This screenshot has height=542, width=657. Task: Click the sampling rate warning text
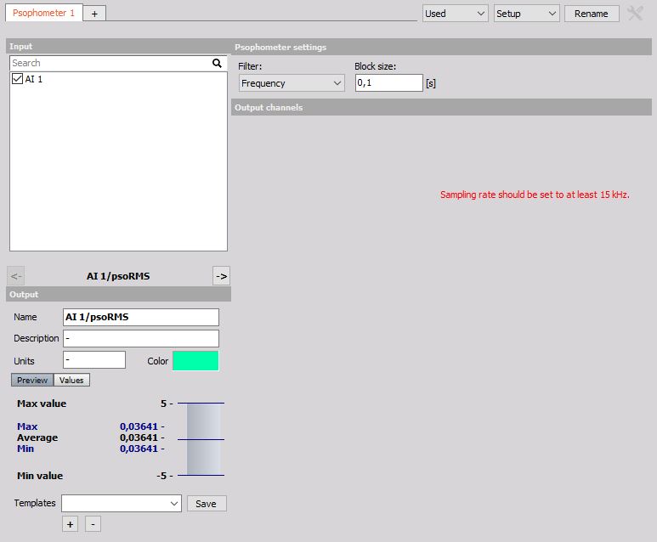[535, 195]
